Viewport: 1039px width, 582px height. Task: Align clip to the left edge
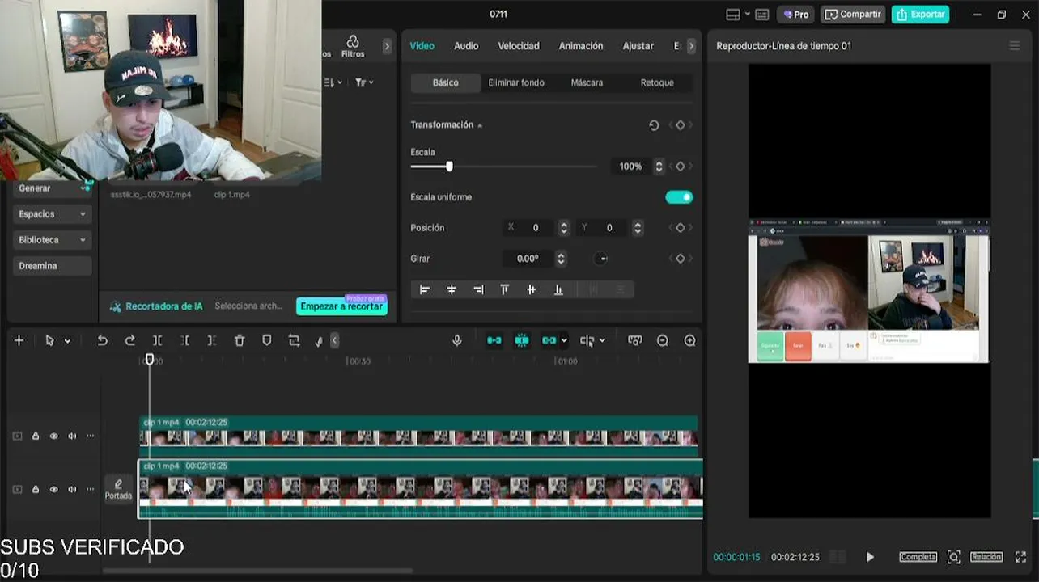[x=424, y=289]
